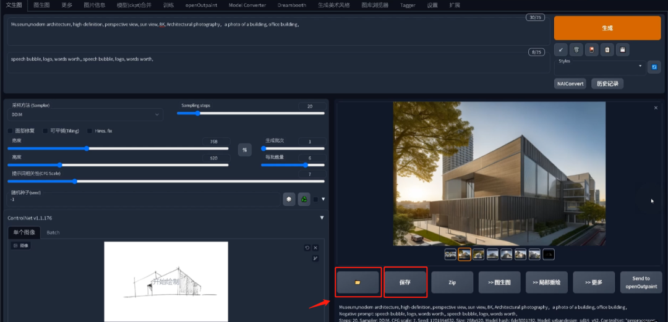Send the image with the >> 图生图 button
This screenshot has width=668, height=322.
[499, 282]
